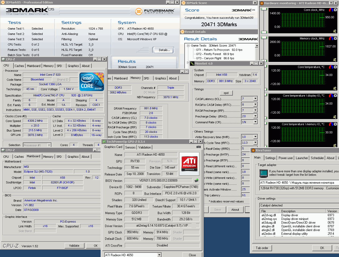Screen dimensions: 339x257
Task: Open RivaTuner target adapter dropdown list
Action: 299,183
